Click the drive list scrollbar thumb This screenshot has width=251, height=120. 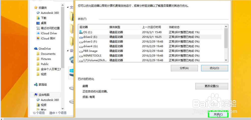[226, 38]
